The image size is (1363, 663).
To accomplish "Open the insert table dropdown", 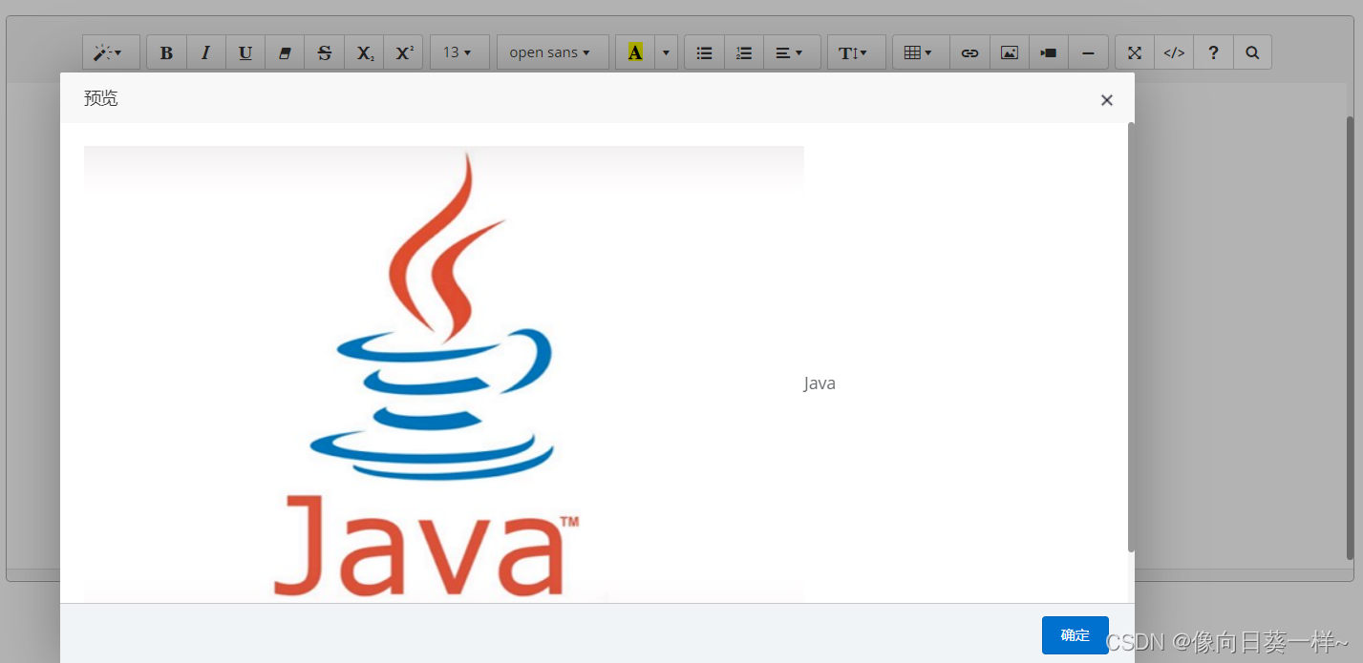I will pos(921,52).
